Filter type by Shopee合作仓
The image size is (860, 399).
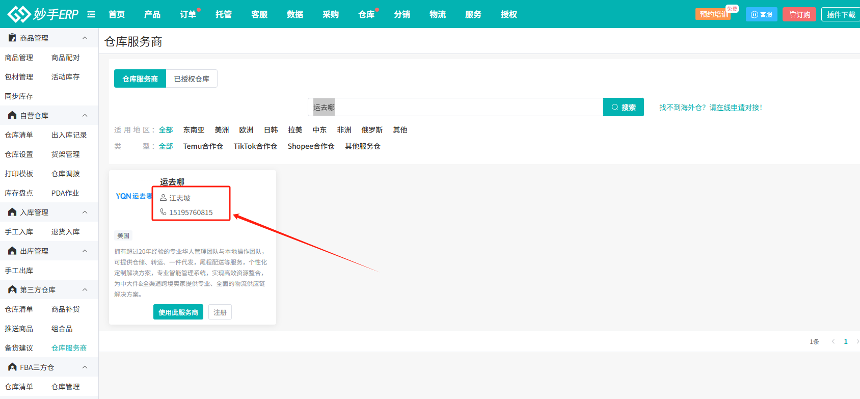(x=311, y=146)
